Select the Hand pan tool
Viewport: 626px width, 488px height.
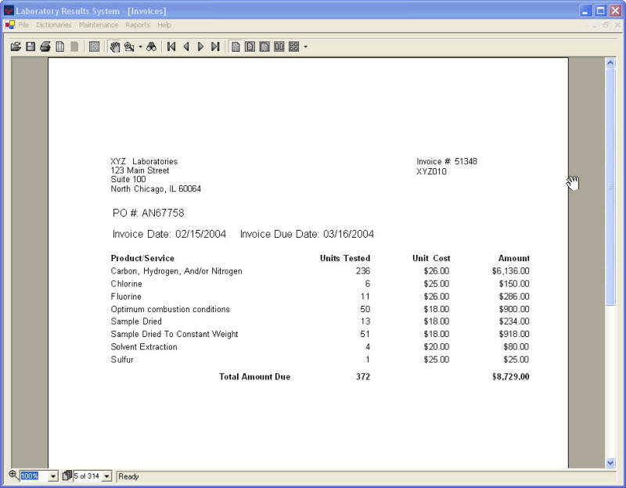click(114, 47)
